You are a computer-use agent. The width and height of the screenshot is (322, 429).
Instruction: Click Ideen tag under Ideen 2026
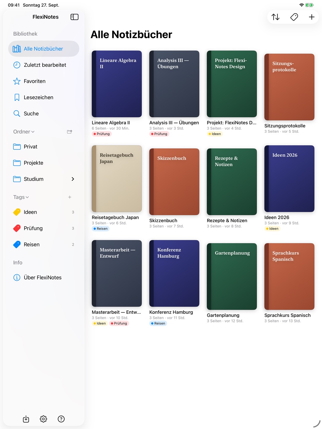[x=272, y=229]
